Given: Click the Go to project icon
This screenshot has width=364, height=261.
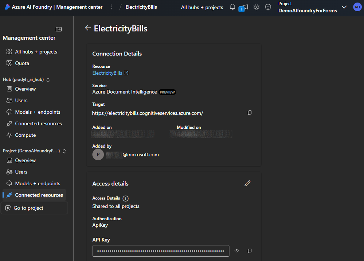Looking at the screenshot, I should [8, 208].
